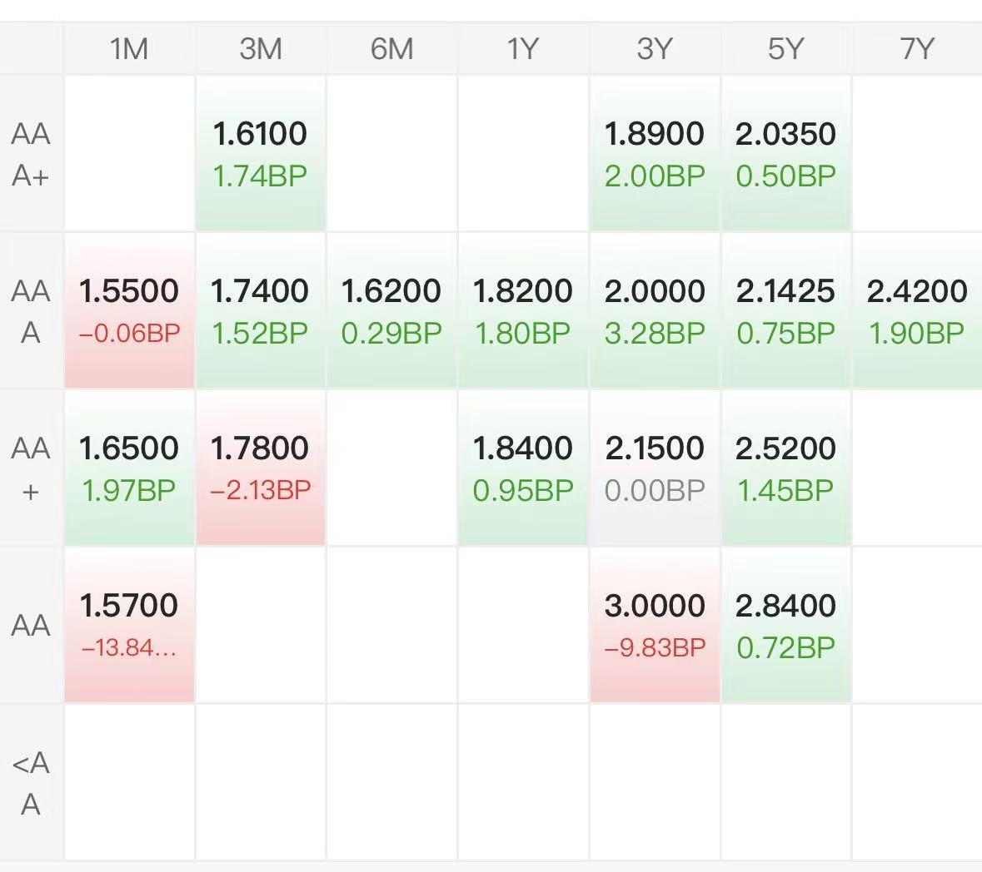
Task: Open AA+ 3M cell showing 1.7800
Action: point(261,468)
